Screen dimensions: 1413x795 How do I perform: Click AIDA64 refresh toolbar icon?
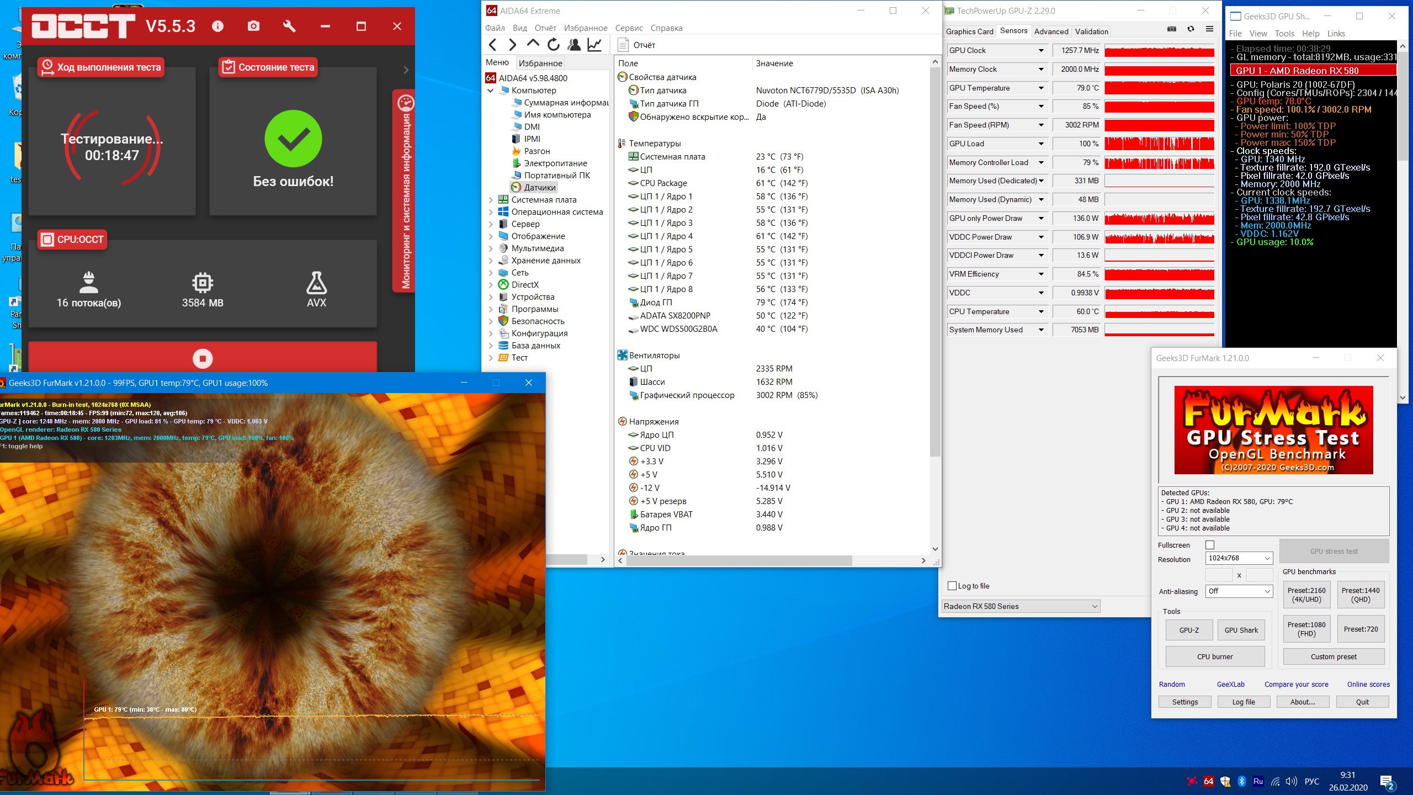coord(553,45)
